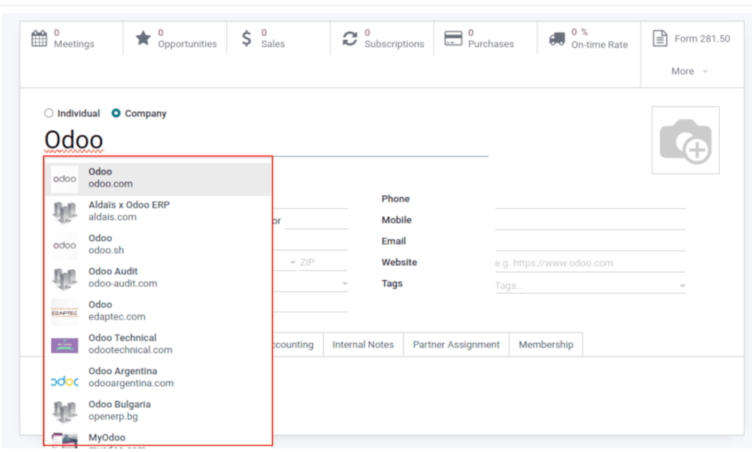This screenshot has width=752, height=452.
Task: Open the Subscriptions stat button
Action: click(x=382, y=38)
